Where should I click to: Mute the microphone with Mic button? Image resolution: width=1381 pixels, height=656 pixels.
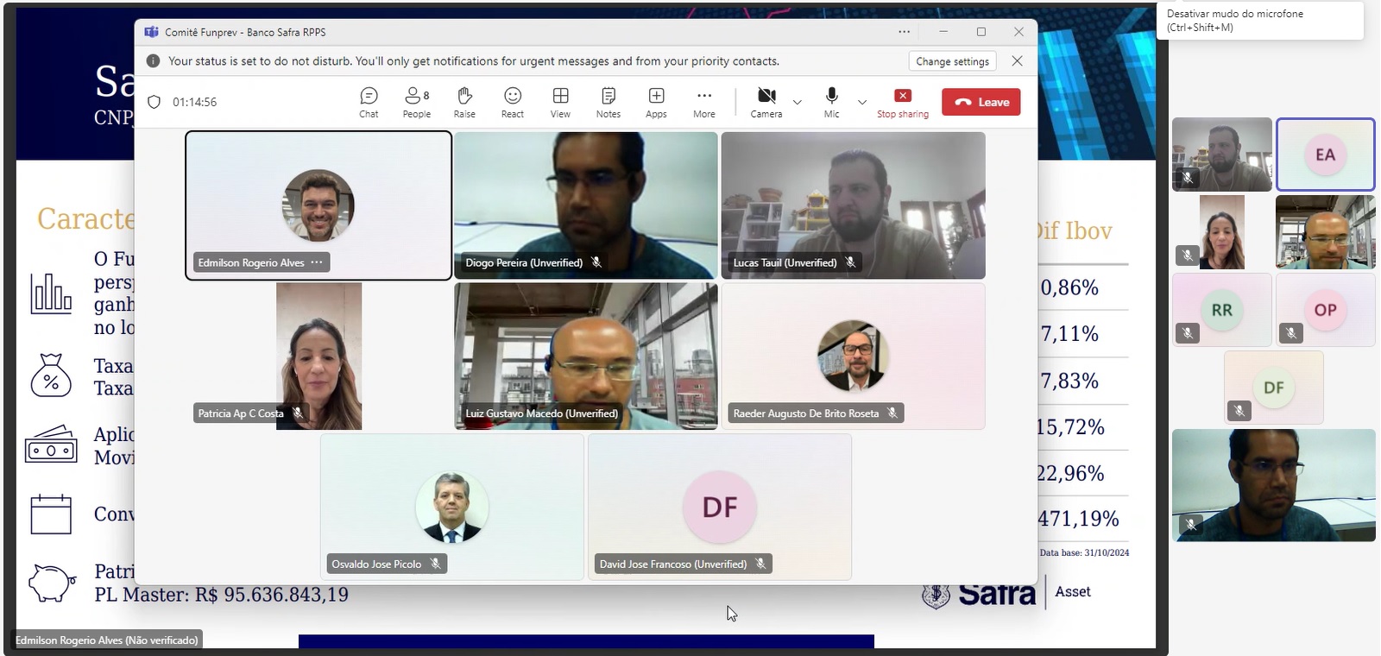pos(831,101)
